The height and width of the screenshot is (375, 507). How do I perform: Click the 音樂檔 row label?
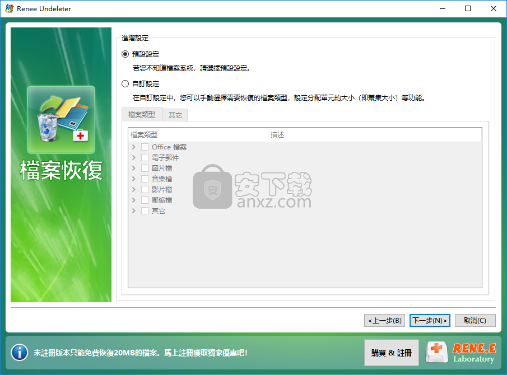162,179
